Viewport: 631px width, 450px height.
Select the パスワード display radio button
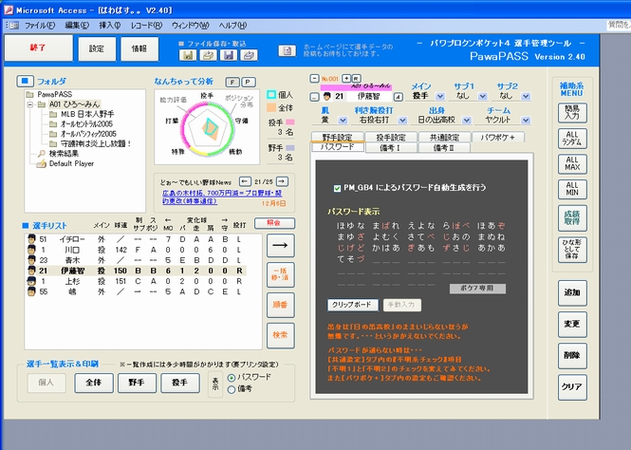[232, 378]
